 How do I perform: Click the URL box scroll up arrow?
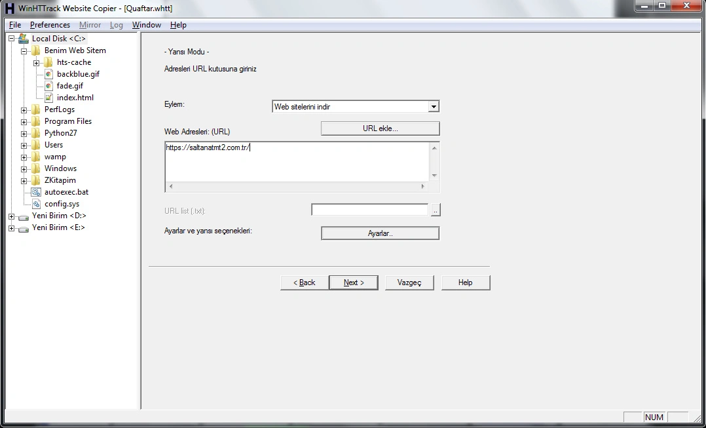pyautogui.click(x=434, y=147)
